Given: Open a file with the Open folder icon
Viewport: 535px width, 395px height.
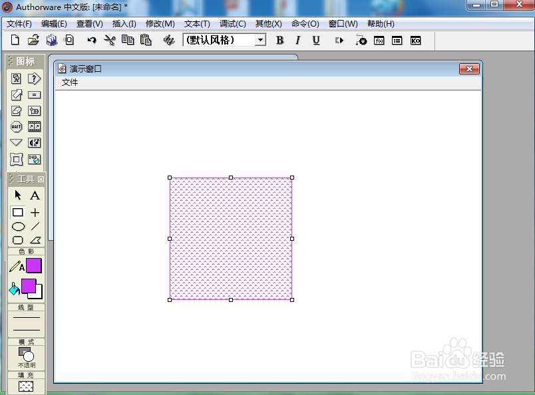Looking at the screenshot, I should (33, 41).
